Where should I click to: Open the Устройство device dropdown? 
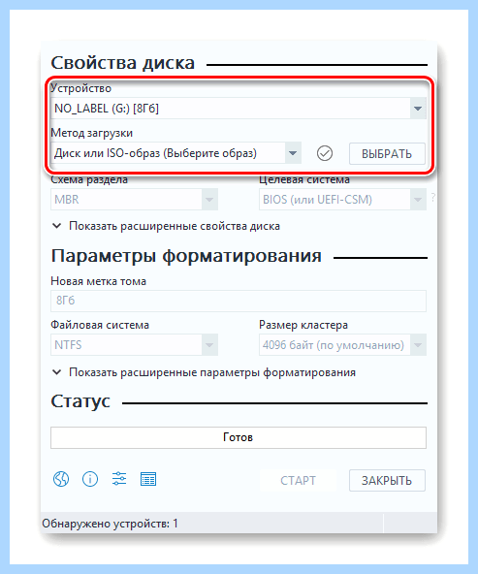click(239, 109)
